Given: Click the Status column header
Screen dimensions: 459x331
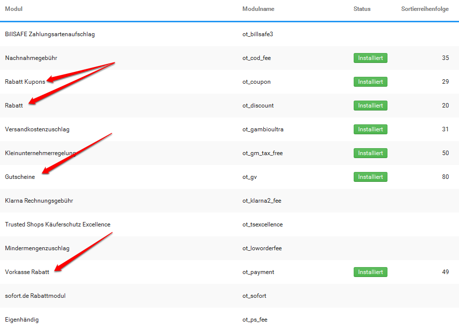Looking at the screenshot, I should (x=362, y=9).
